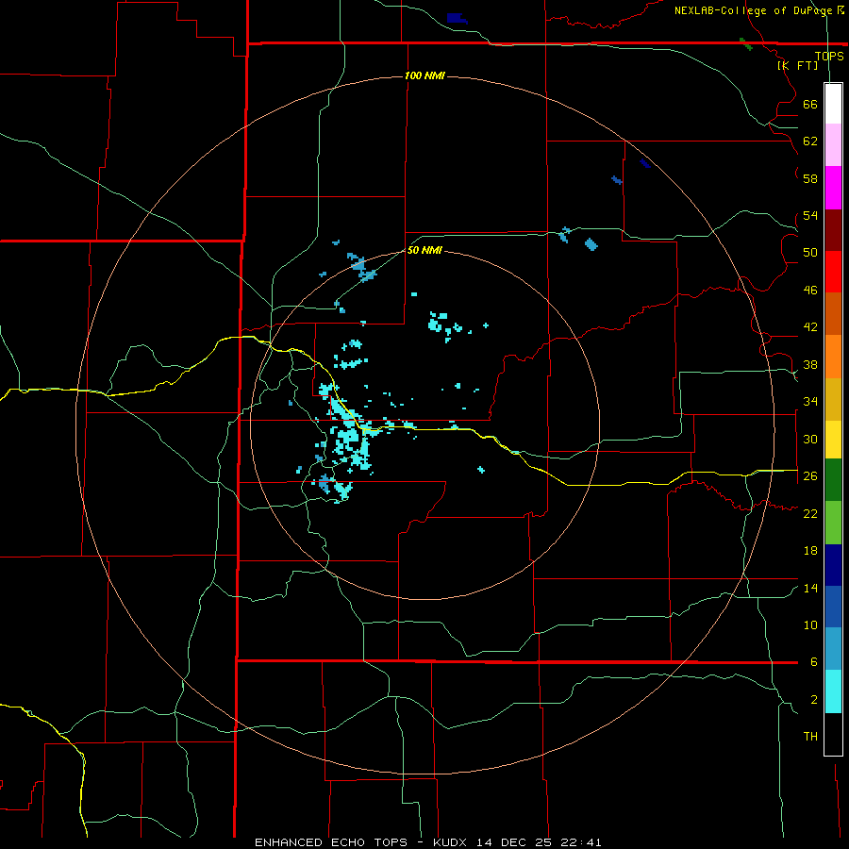Click the dark green 30 kft swatch
Image resolution: width=849 pixels, height=849 pixels.
pos(833,480)
